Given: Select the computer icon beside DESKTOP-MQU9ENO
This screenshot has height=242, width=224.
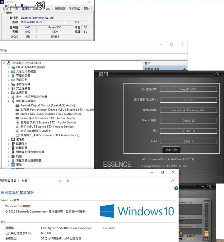Looking at the screenshot, I should coord(8,63).
